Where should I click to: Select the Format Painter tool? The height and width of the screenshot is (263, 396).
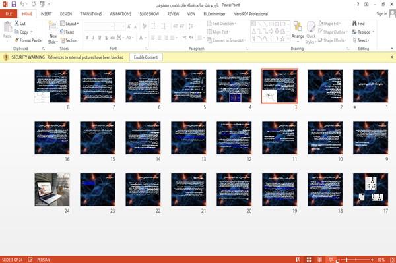(x=28, y=40)
